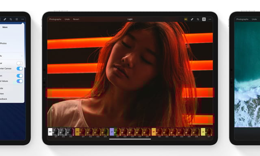
Task: Apply LF group preset thumbnail 004
Action: click(140, 132)
